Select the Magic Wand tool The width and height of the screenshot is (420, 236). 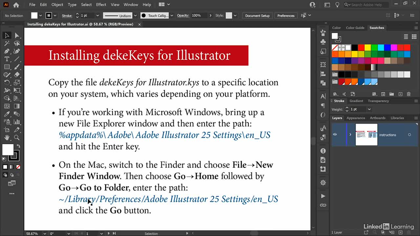[7, 43]
